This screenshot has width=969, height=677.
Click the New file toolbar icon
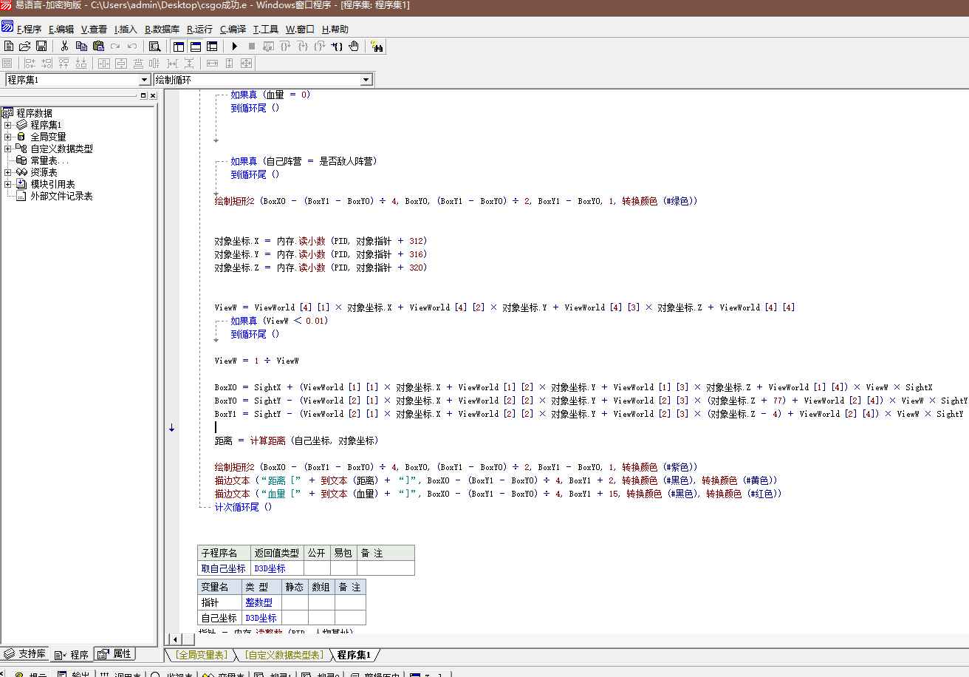click(9, 46)
